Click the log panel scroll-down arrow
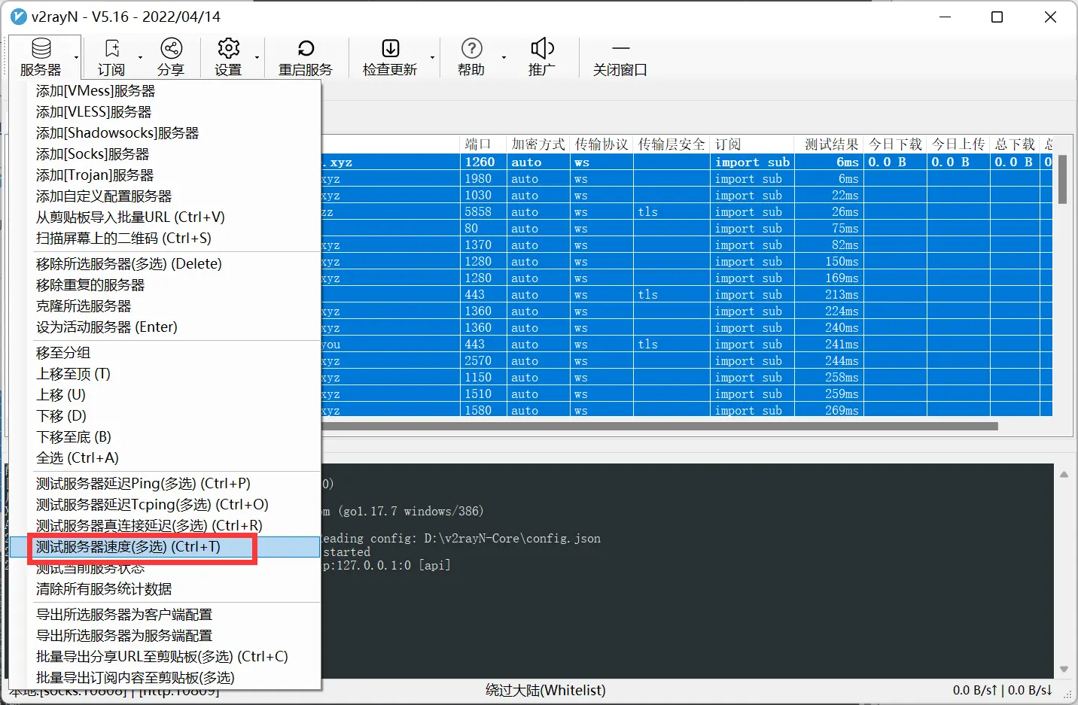Screen dimensions: 1078x705 click(x=1064, y=669)
